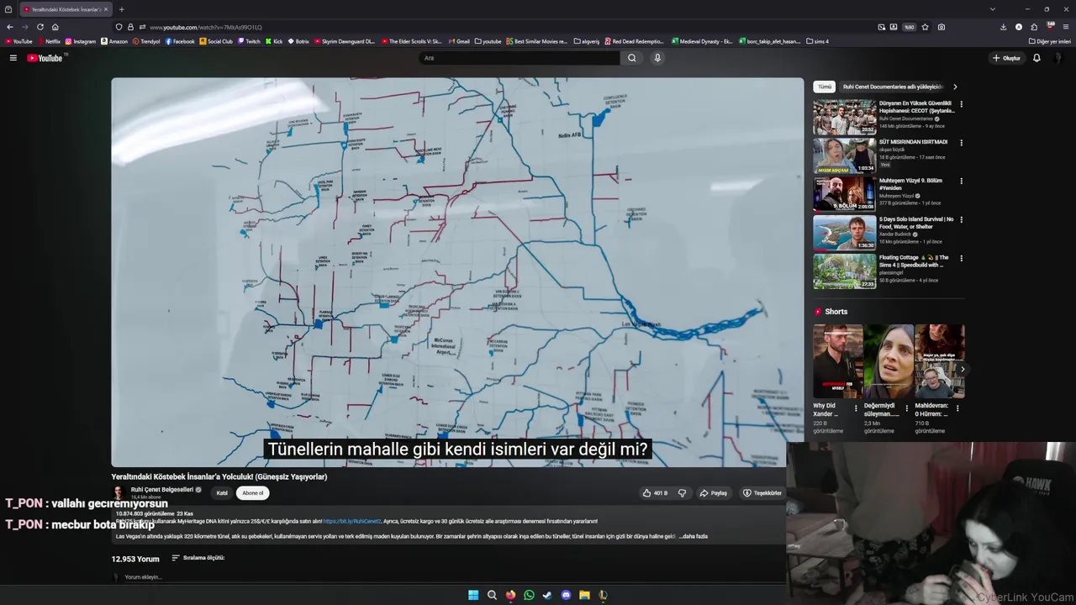Open SÜT MISIRINDAN ISIRTMADI video title
The height and width of the screenshot is (605, 1076).
tap(913, 142)
